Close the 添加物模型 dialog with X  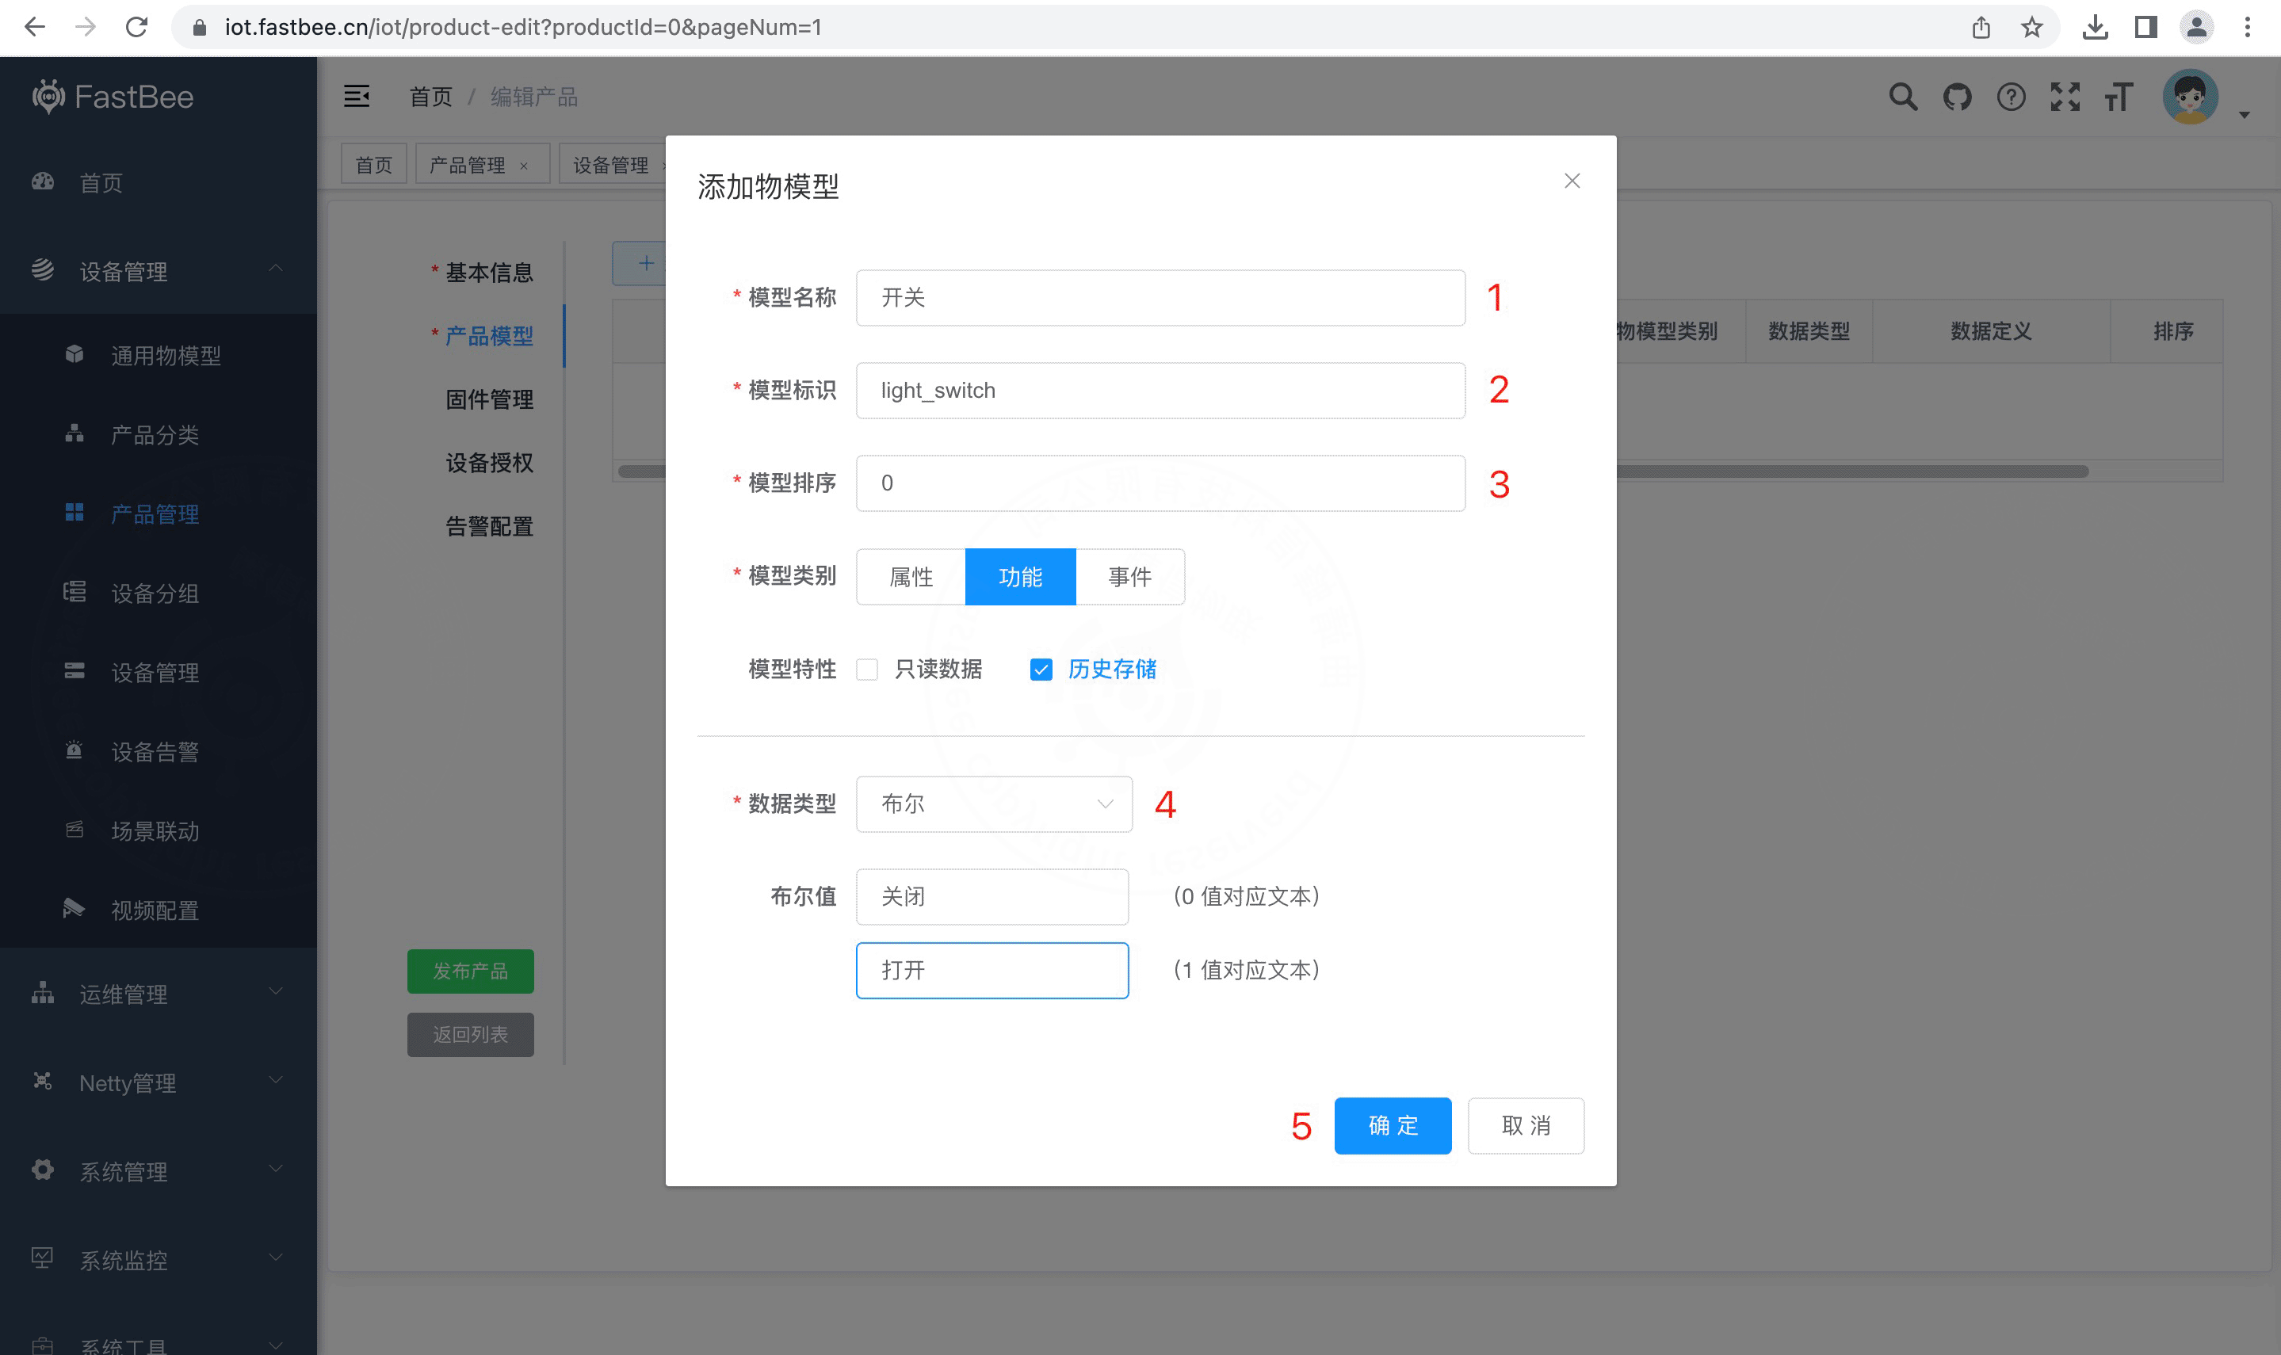(x=1572, y=181)
